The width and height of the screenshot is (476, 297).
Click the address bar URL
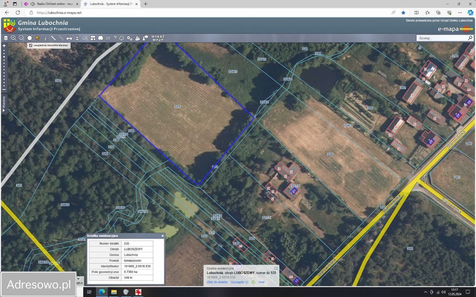[x=59, y=13]
